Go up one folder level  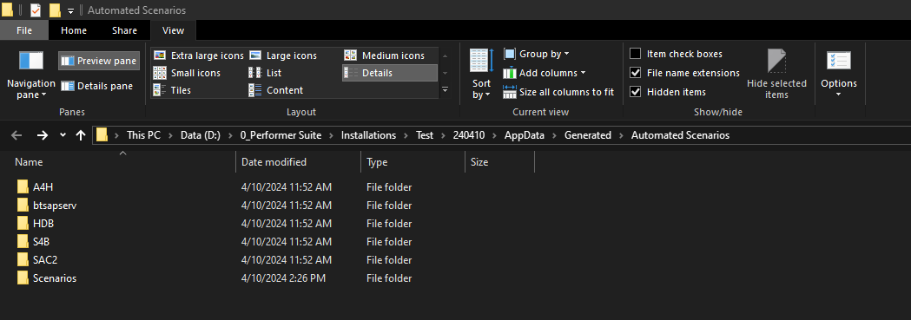coord(80,135)
